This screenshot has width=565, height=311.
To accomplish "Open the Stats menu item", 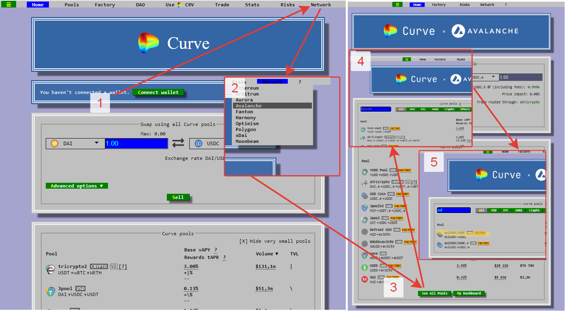I will (252, 5).
